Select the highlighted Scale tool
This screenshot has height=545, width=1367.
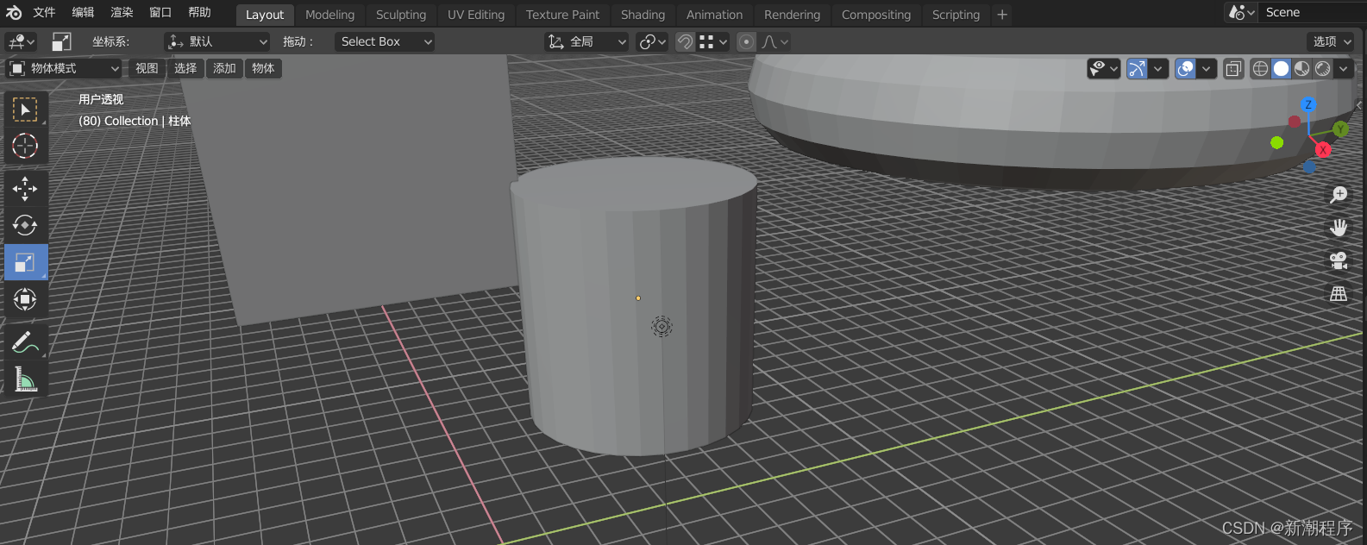click(x=25, y=262)
